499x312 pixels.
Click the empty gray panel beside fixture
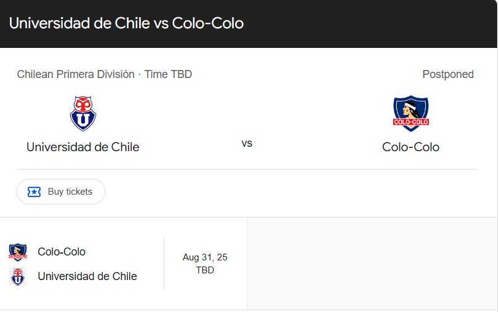click(x=372, y=263)
